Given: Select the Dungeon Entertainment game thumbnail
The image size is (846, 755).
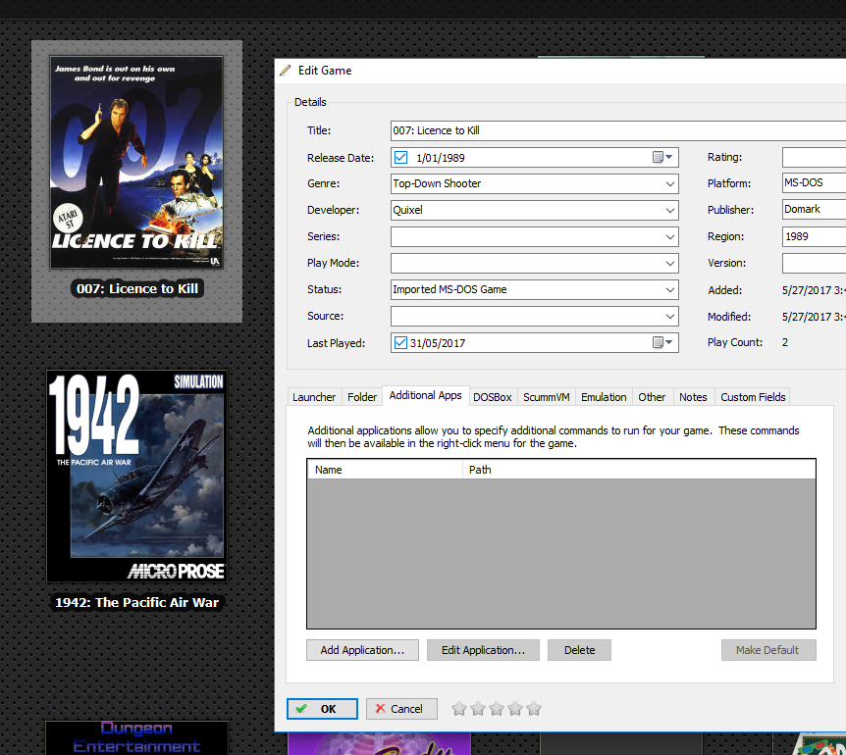Looking at the screenshot, I should pyautogui.click(x=136, y=737).
